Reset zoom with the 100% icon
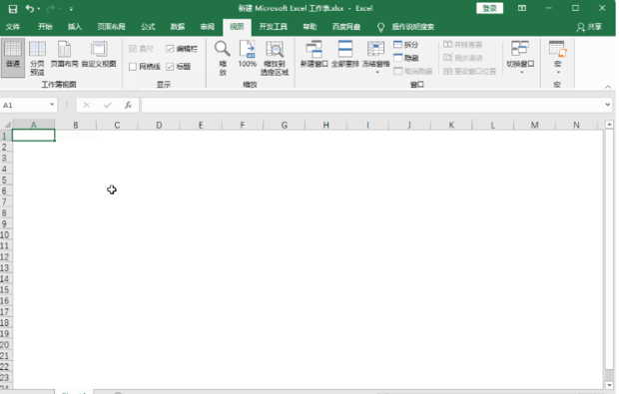 point(248,54)
